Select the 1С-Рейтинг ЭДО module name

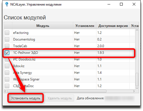[26, 53]
